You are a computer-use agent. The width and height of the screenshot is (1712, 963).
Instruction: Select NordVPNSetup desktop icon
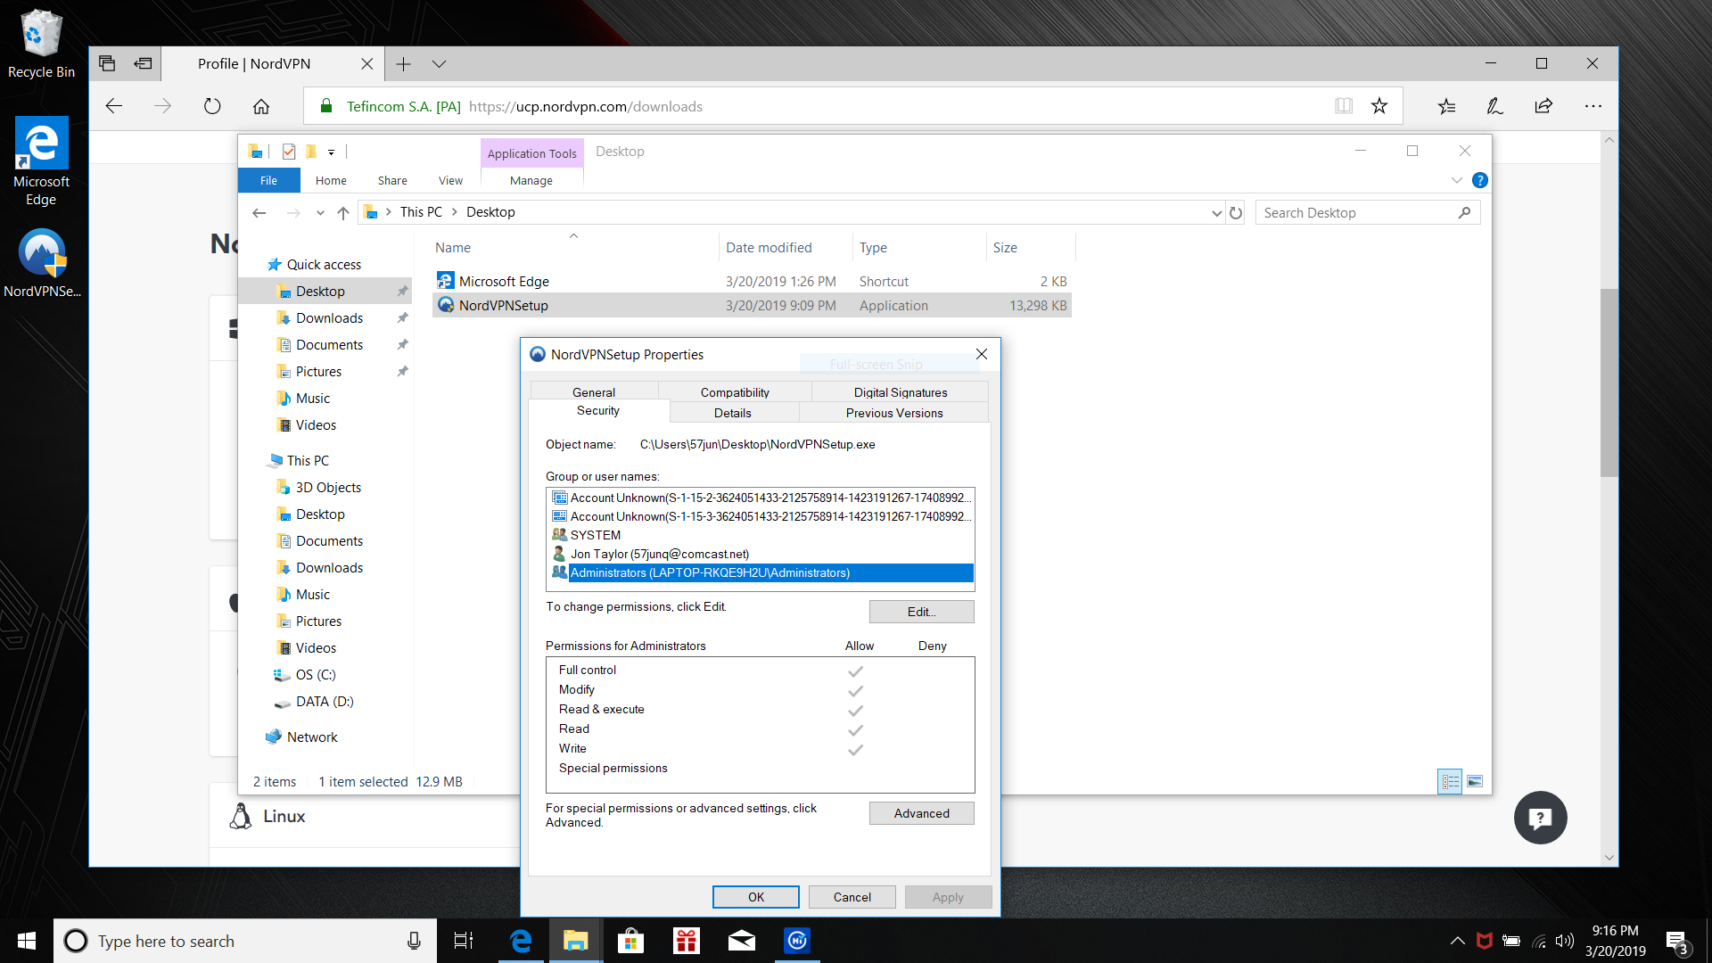[x=42, y=263]
